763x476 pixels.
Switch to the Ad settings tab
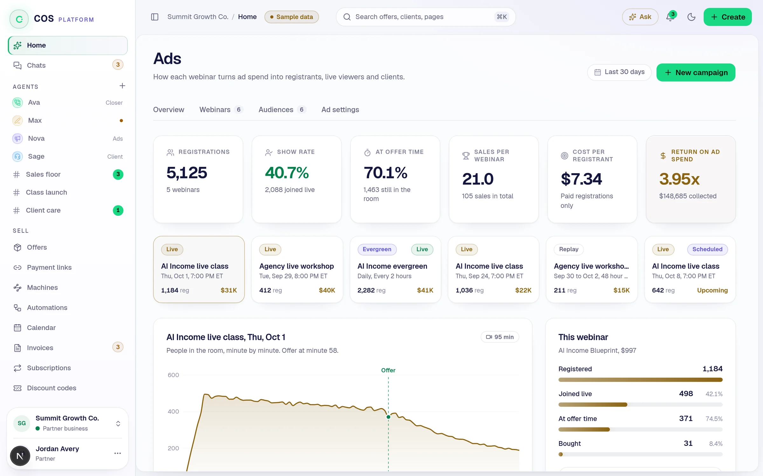click(x=340, y=109)
